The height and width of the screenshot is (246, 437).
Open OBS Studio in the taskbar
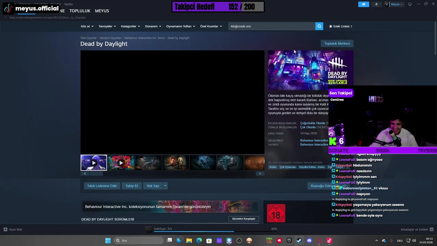click(x=239, y=241)
